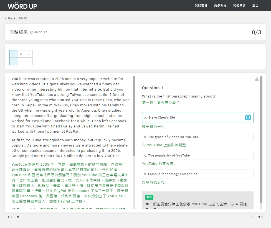Choose answer D. Famous technology companies
The image size is (271, 228).
click(198, 174)
